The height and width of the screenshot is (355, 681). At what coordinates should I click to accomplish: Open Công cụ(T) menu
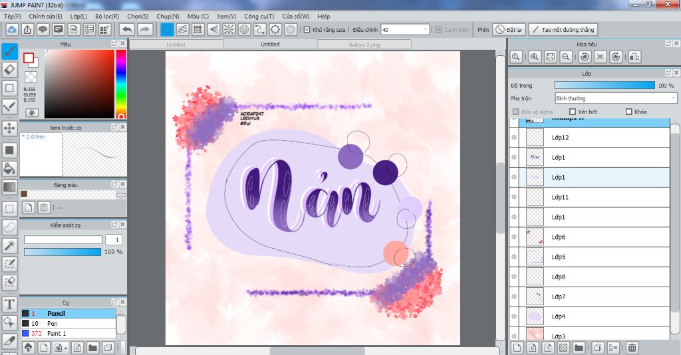click(x=259, y=16)
